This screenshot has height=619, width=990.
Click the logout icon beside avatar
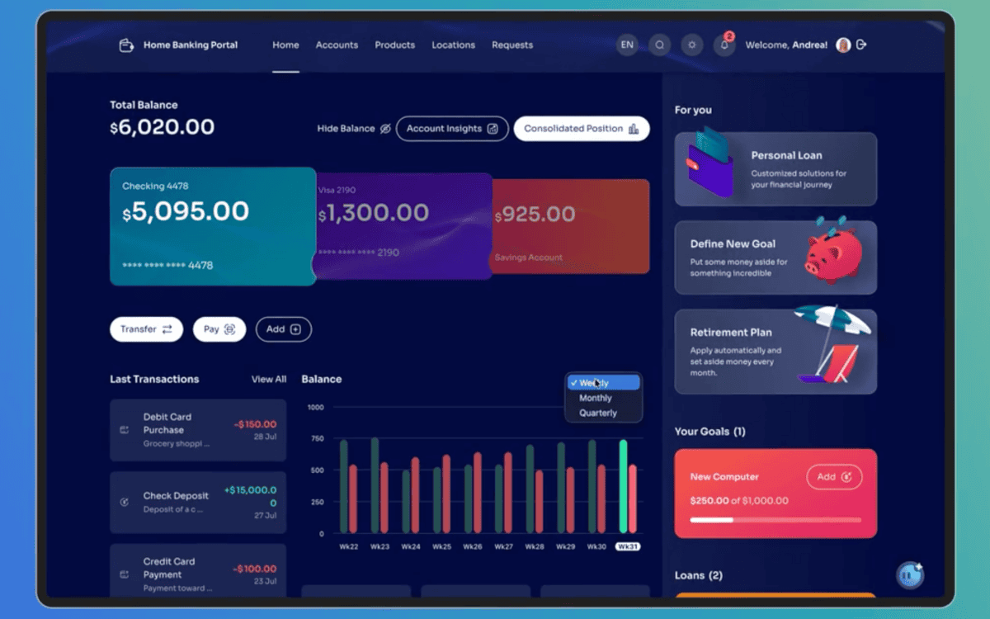pos(861,45)
